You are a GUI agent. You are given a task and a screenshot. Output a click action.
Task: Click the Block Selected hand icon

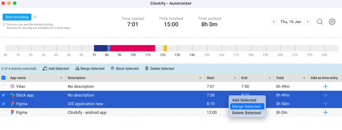click(x=113, y=69)
